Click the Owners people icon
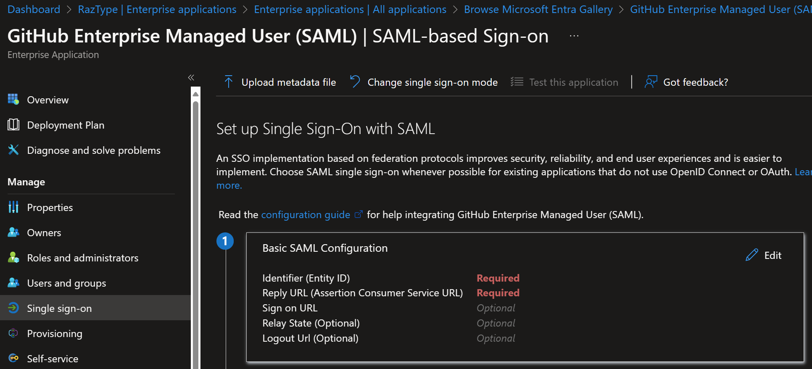This screenshot has height=369, width=812. tap(13, 232)
